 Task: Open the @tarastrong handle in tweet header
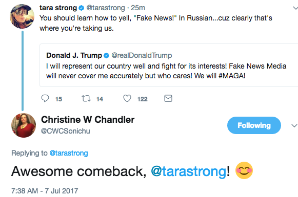click(x=106, y=8)
